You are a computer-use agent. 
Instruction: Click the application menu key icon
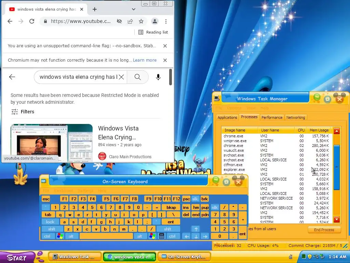tap(162, 236)
